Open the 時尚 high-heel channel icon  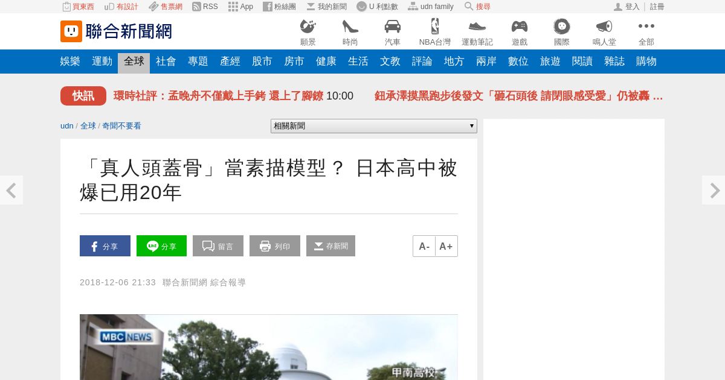(350, 33)
